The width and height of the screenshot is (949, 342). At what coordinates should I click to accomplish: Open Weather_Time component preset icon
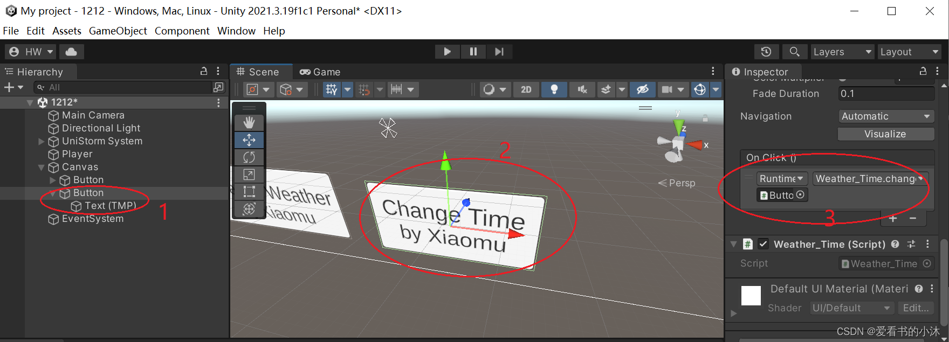[x=911, y=244]
